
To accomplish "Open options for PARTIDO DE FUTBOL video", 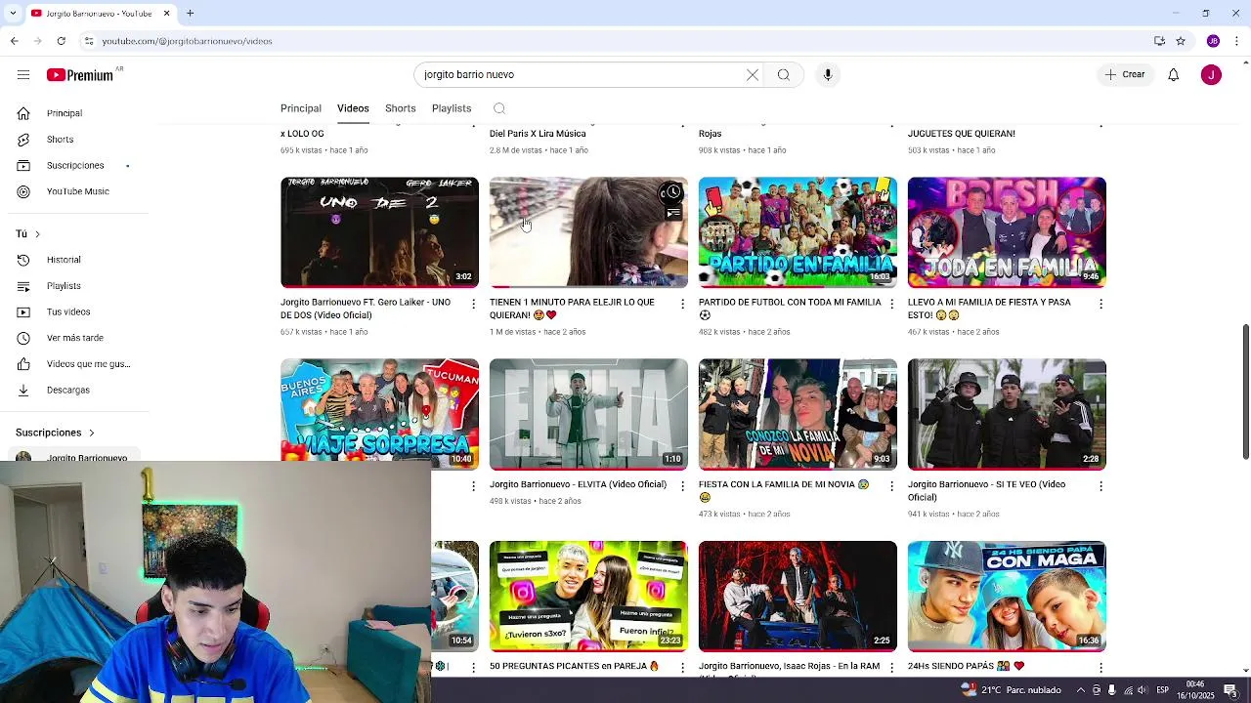I will [x=891, y=304].
